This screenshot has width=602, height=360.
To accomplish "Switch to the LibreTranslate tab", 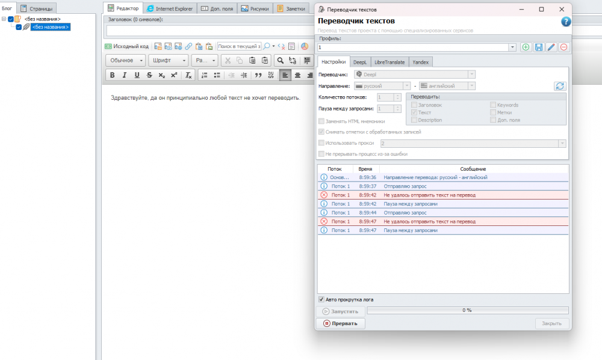I will pyautogui.click(x=389, y=62).
